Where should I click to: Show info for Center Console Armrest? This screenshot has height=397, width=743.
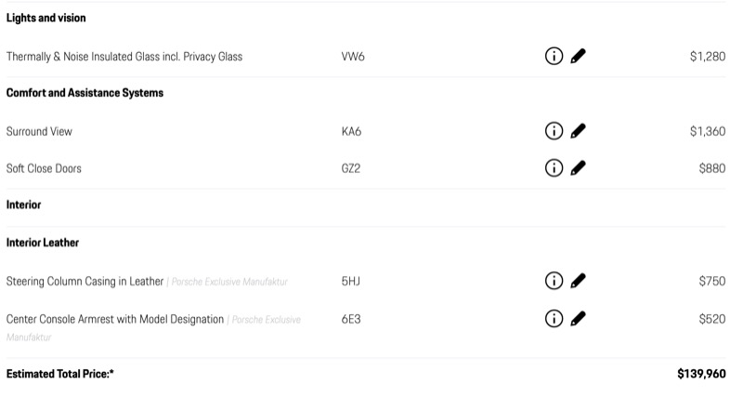click(x=554, y=318)
